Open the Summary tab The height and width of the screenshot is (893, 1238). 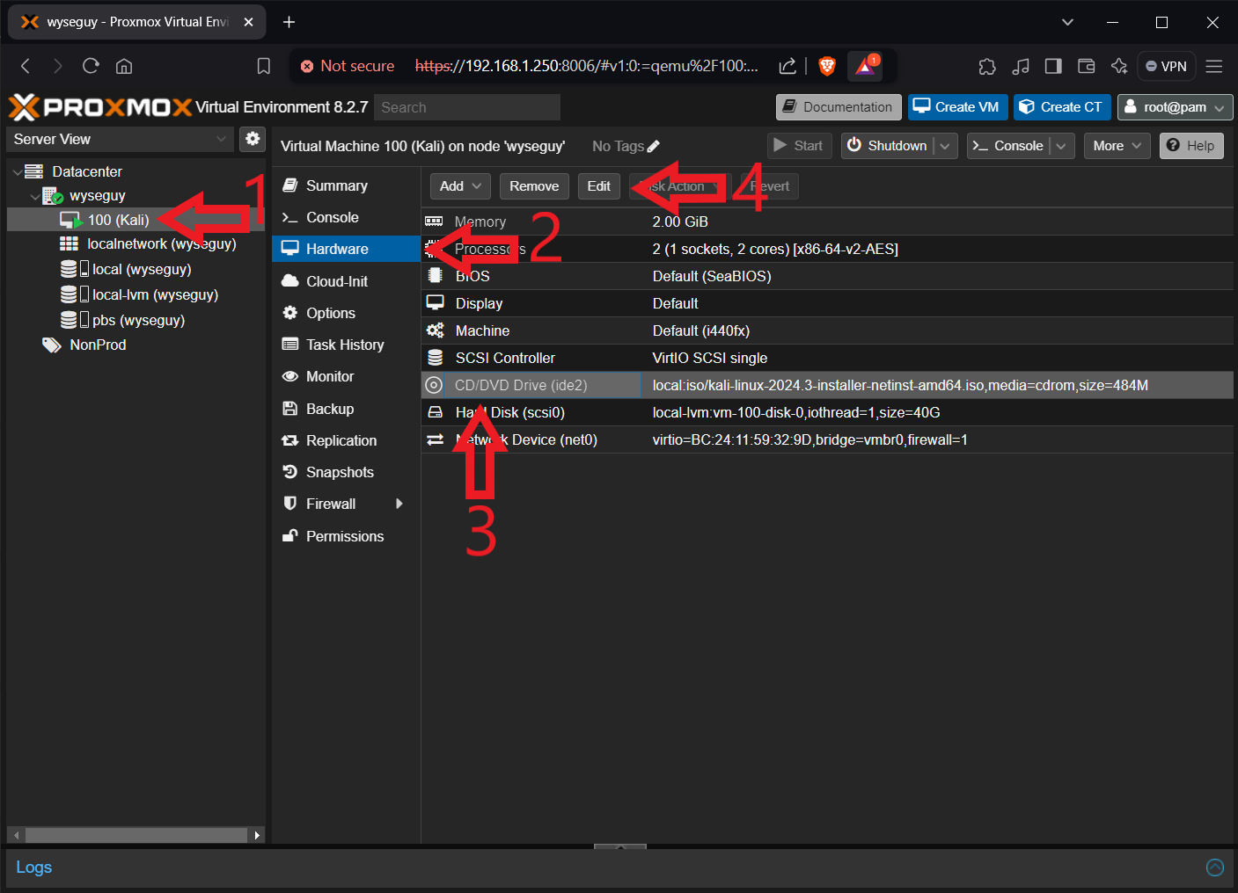point(346,185)
